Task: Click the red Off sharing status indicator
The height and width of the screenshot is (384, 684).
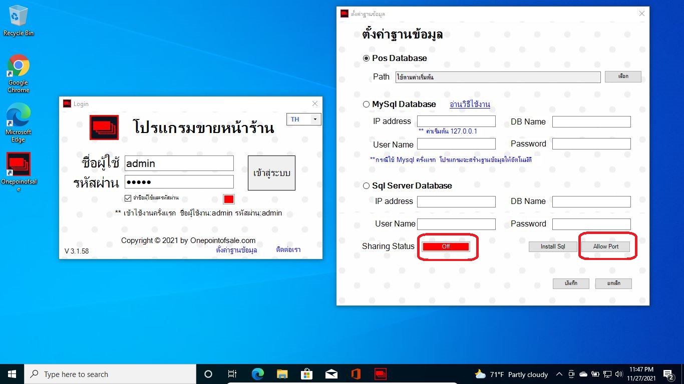Action: (x=446, y=246)
